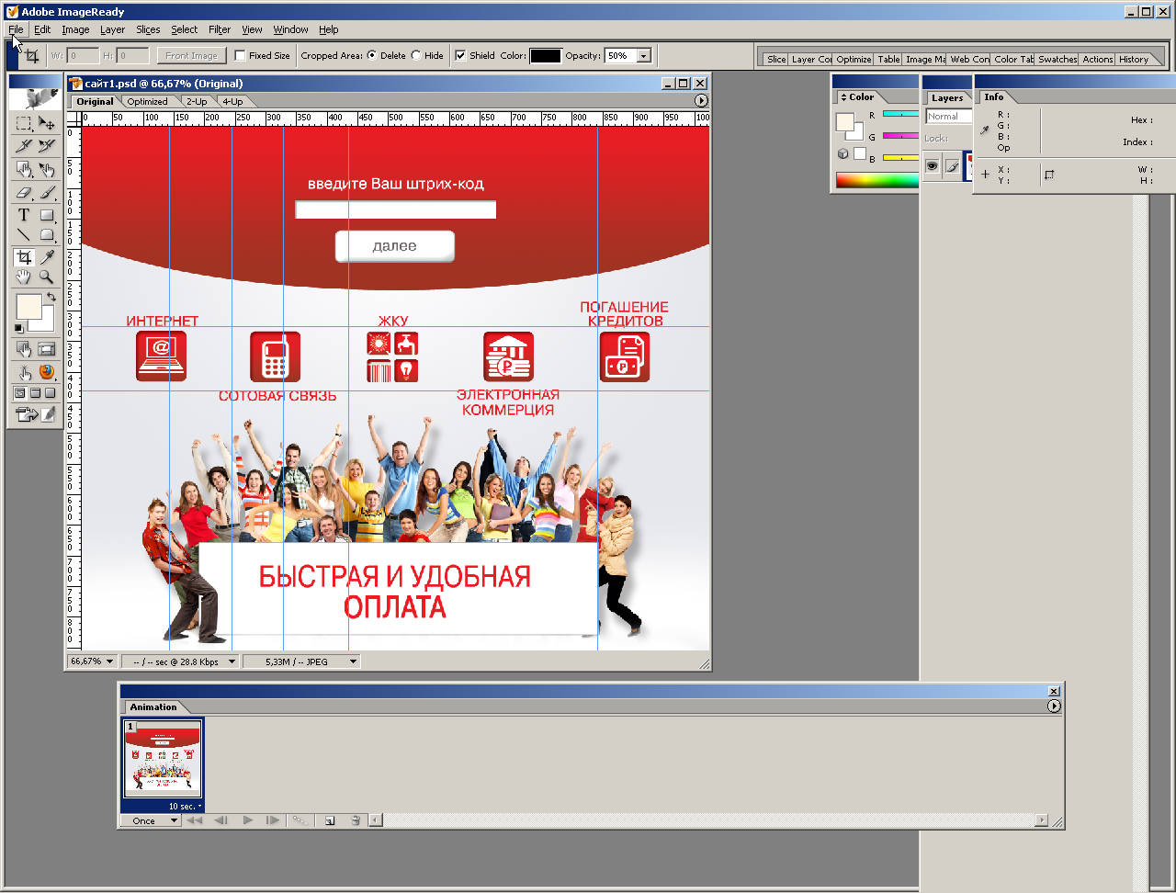
Task: Switch to standard screen mode
Action: 18,393
